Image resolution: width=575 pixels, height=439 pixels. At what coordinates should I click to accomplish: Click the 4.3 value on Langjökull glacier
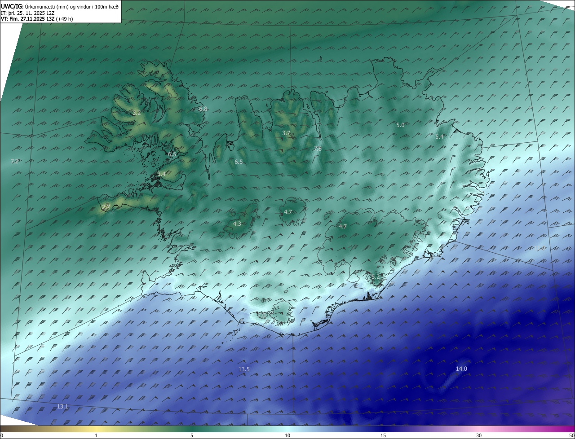(237, 224)
